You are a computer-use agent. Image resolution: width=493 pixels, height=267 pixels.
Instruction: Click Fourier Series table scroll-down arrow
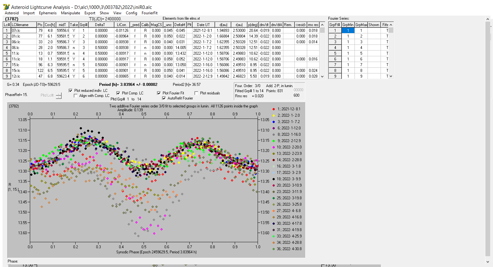pos(391,76)
